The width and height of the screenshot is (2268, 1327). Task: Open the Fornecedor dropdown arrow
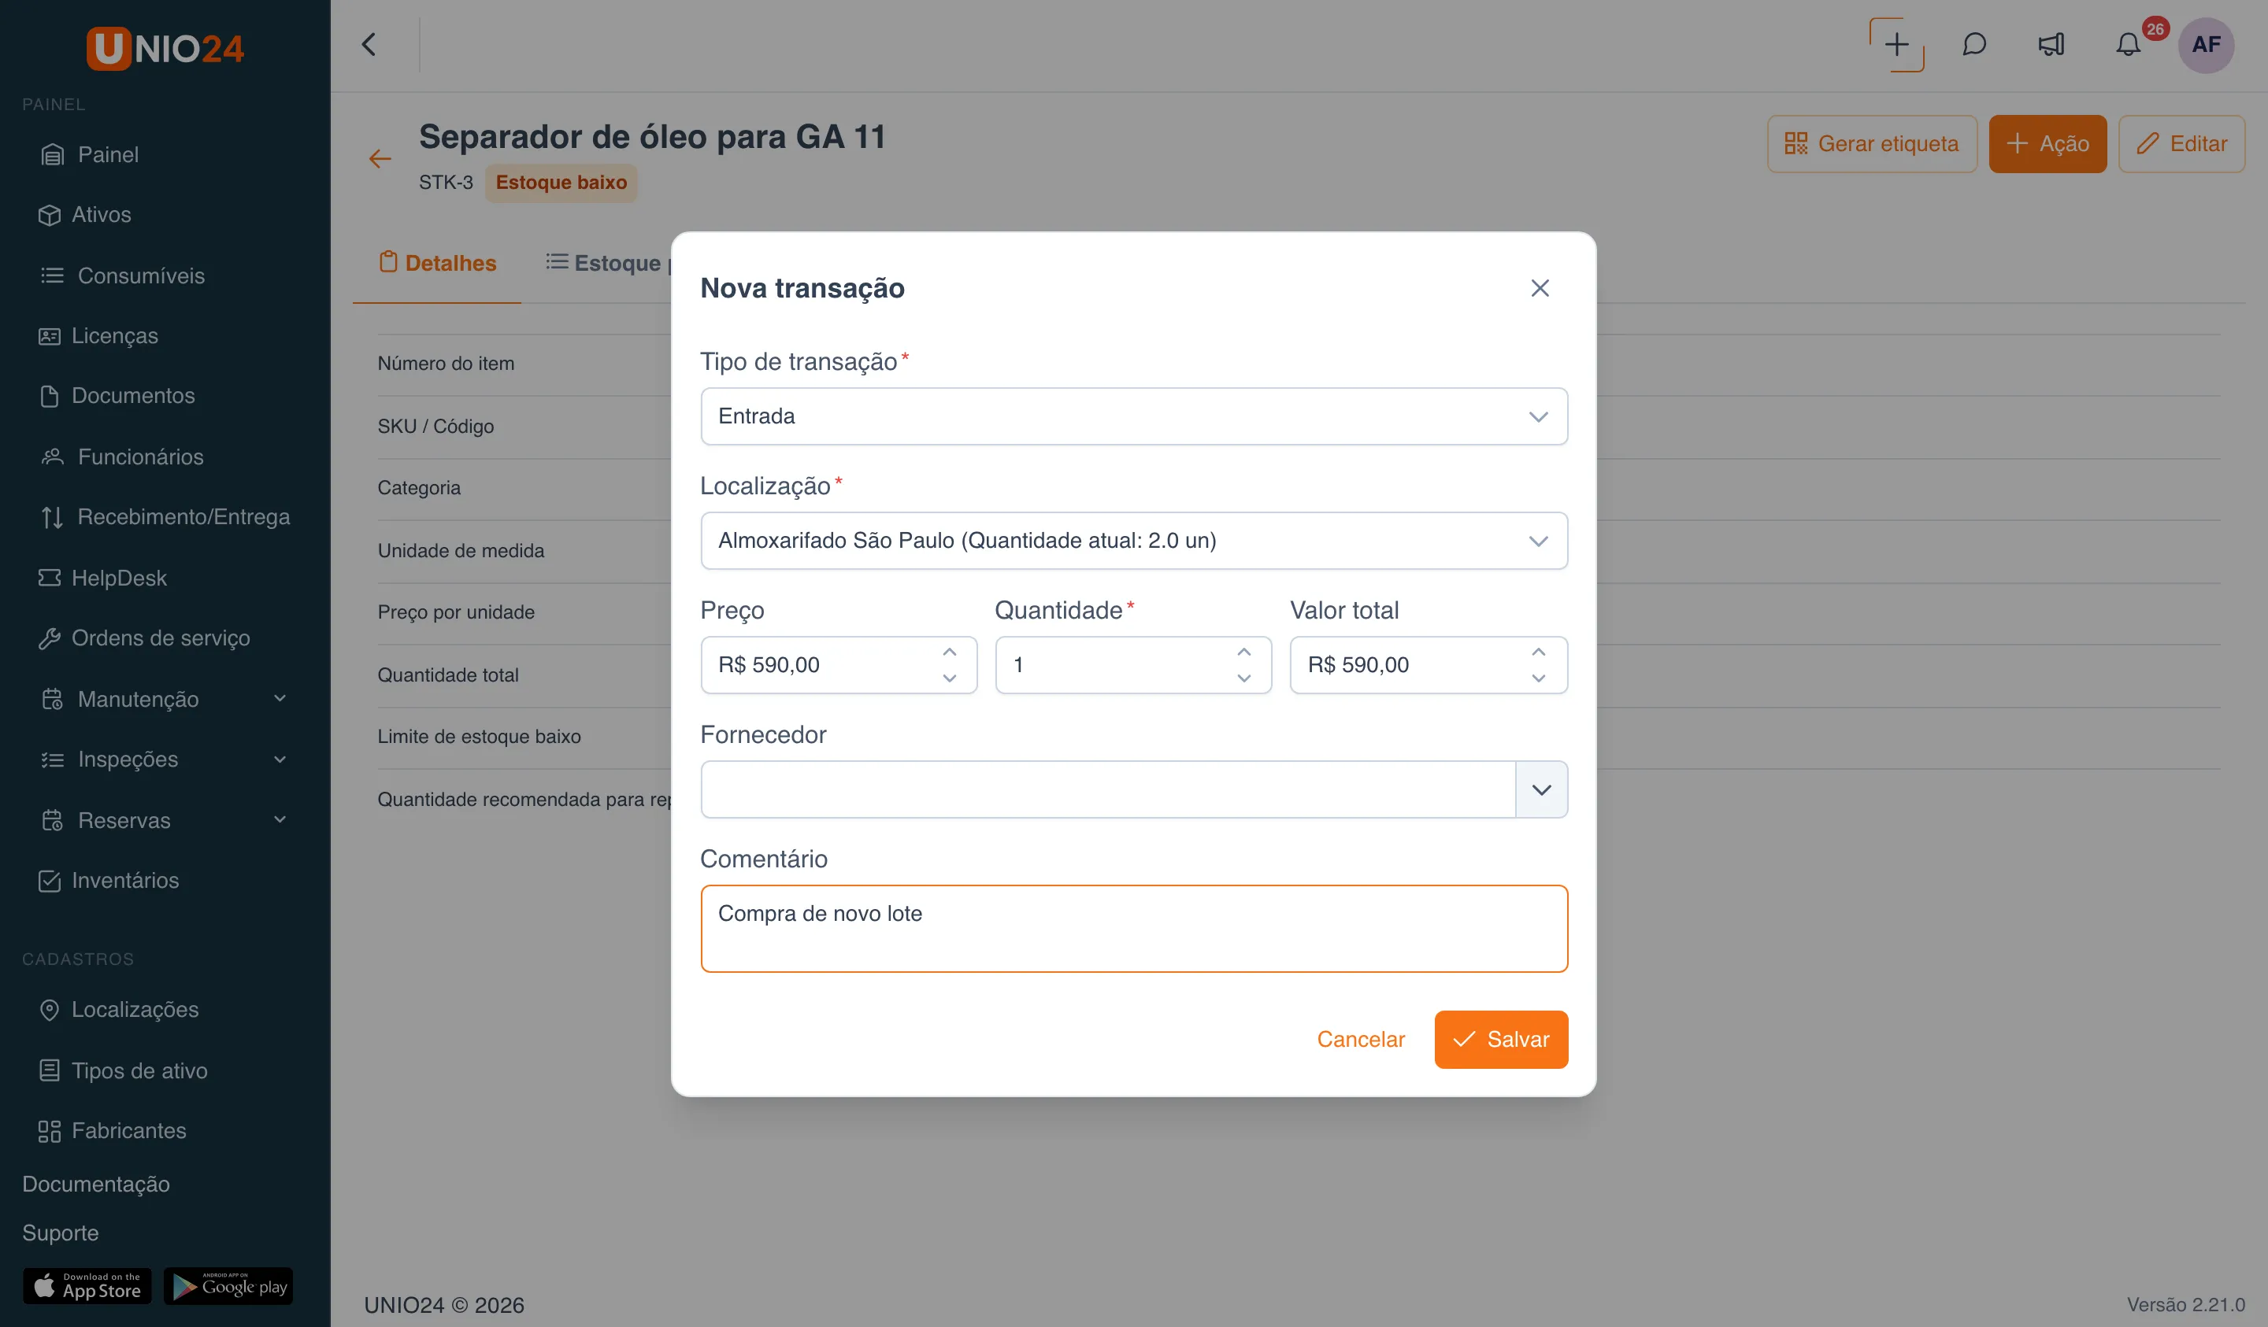tap(1541, 790)
